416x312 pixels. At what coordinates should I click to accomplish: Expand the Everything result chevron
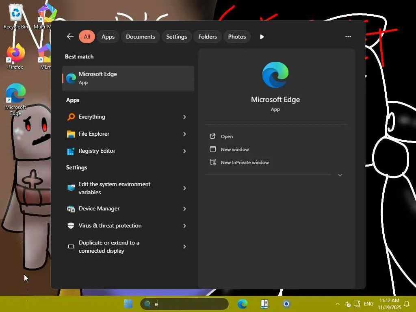[184, 117]
